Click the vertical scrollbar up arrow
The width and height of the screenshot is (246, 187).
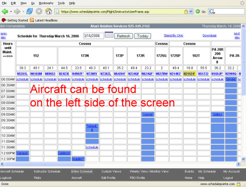click(x=243, y=26)
